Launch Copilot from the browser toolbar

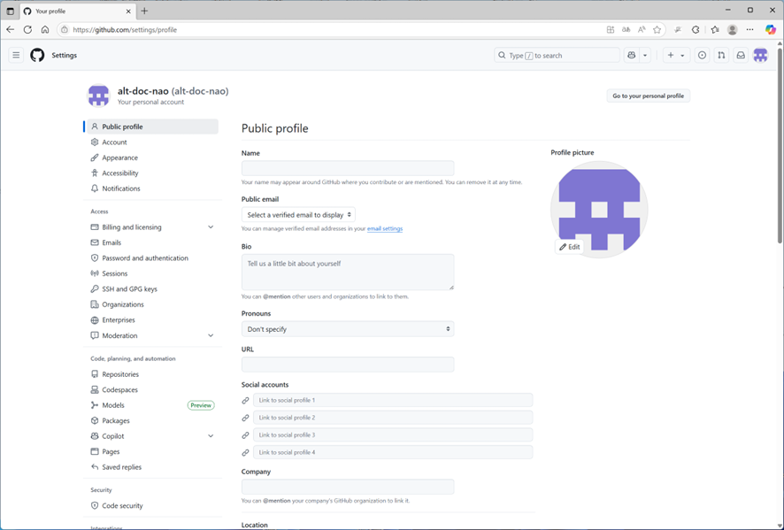coord(771,29)
